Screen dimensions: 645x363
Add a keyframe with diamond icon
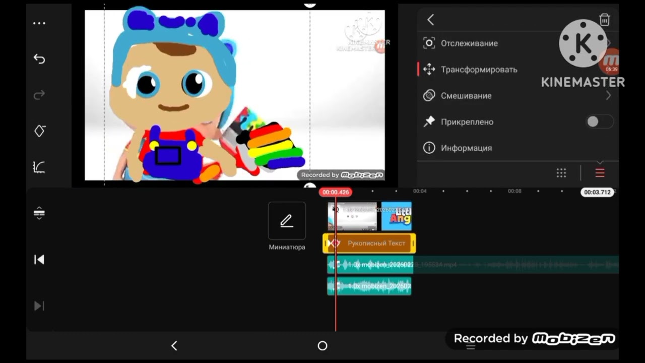point(39,131)
